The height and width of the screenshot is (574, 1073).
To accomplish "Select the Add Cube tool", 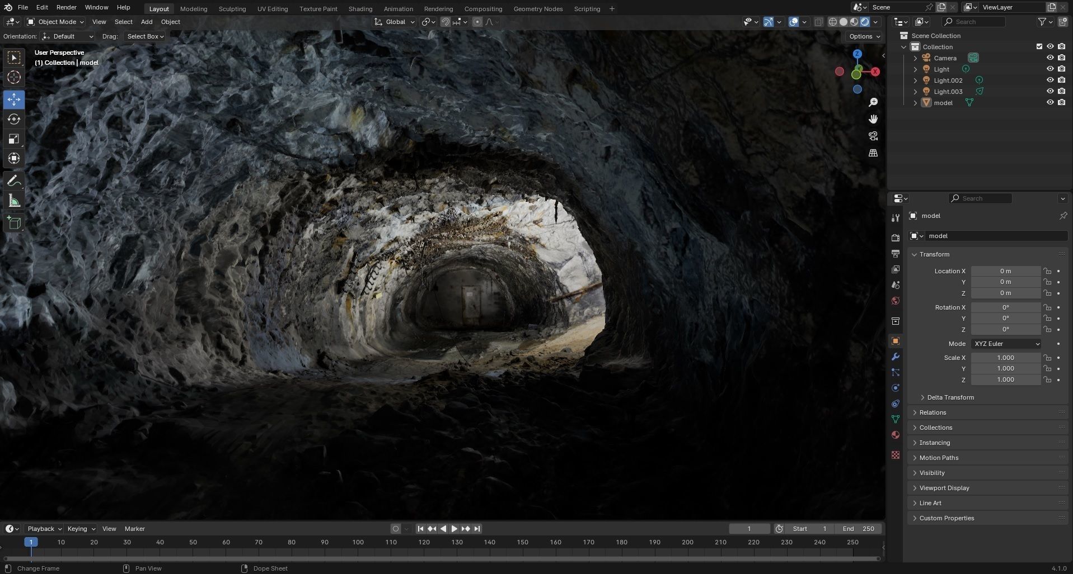I will point(14,223).
